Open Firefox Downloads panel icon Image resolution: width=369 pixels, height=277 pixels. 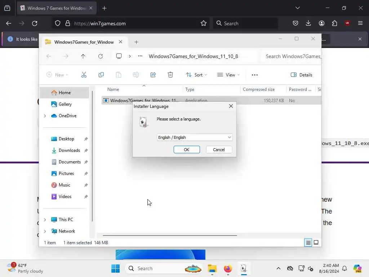pyautogui.click(x=308, y=23)
